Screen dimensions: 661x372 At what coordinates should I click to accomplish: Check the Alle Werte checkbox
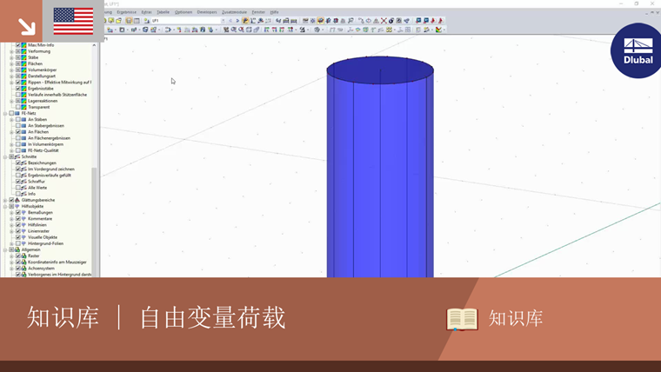(x=18, y=188)
